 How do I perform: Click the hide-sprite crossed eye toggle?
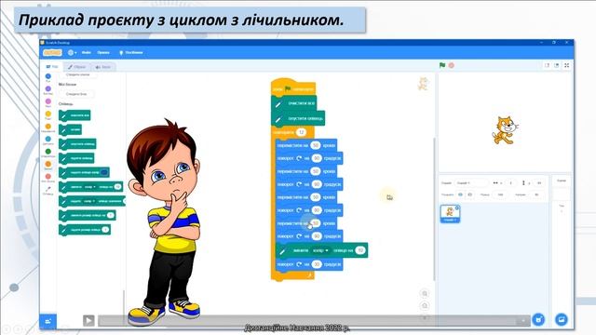click(469, 194)
